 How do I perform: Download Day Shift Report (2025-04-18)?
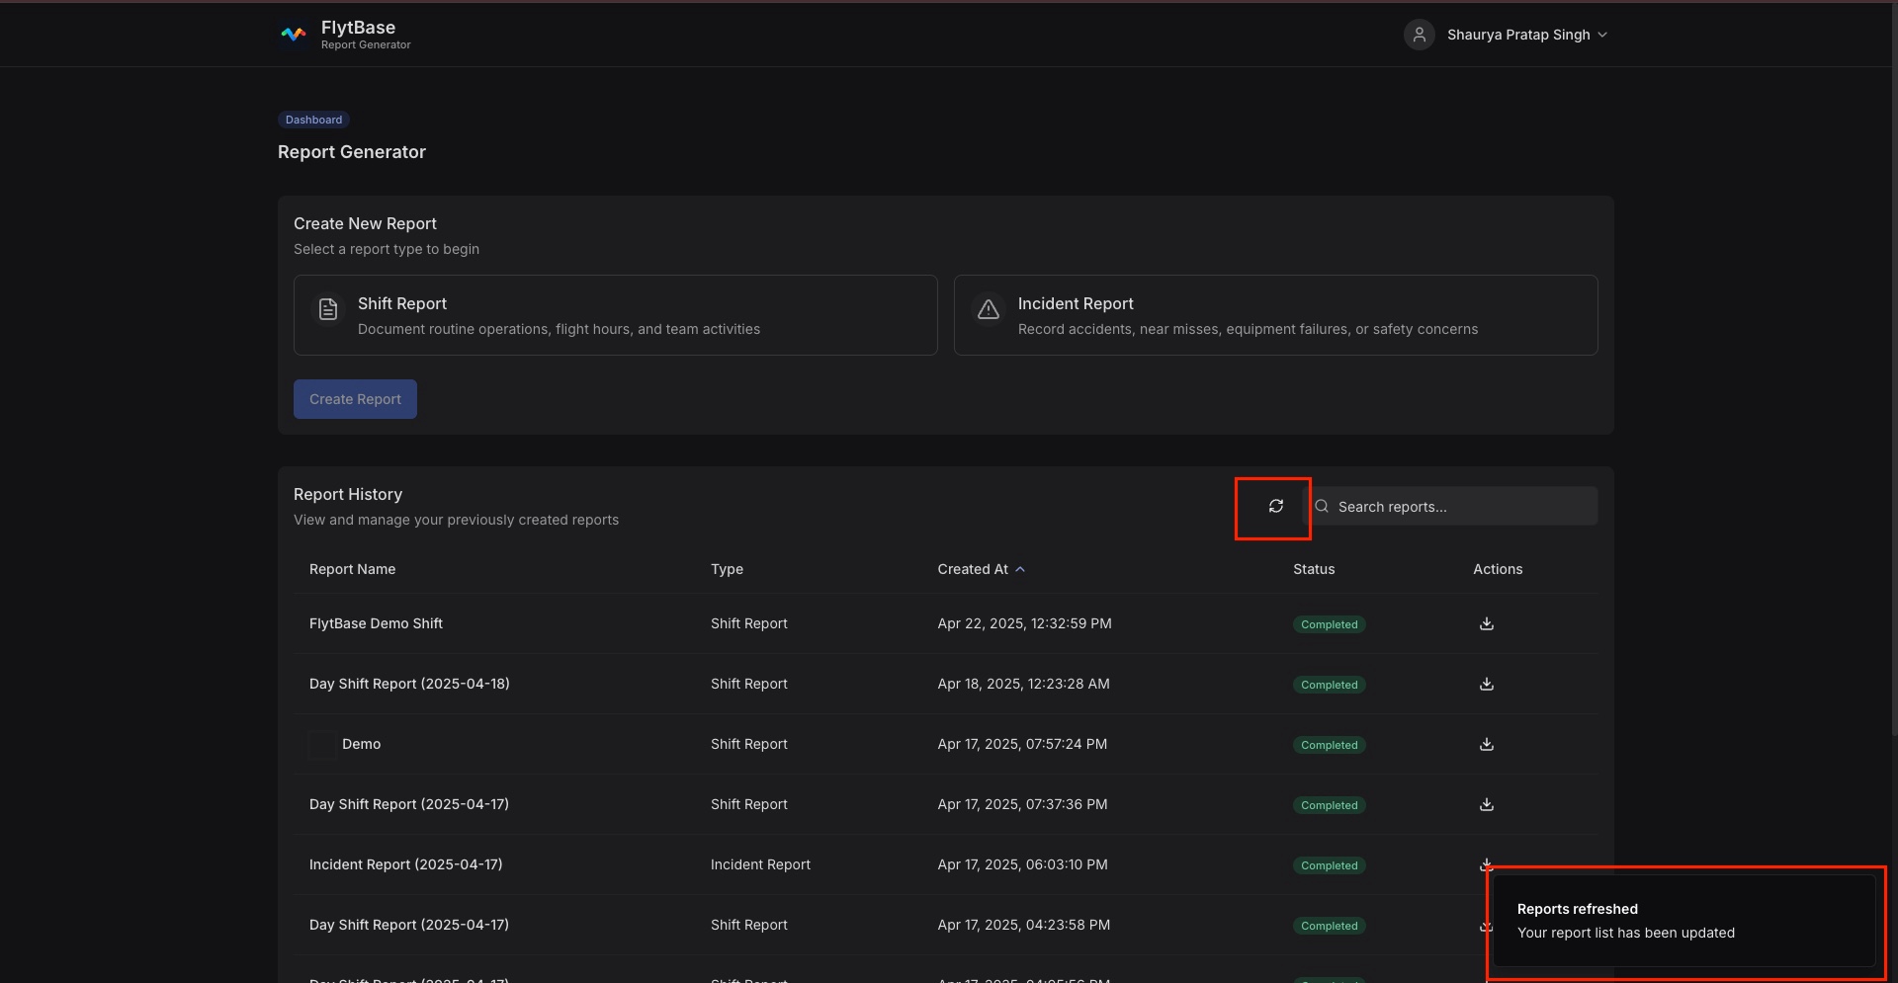coord(1486,685)
